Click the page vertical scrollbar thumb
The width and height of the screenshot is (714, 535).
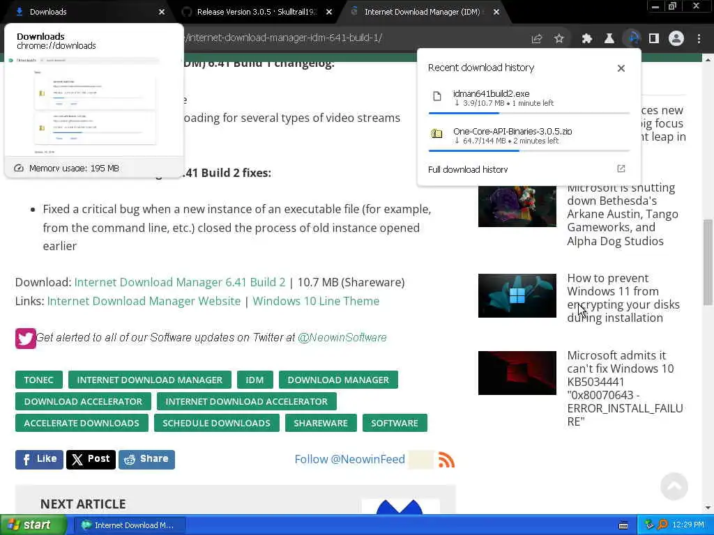click(708, 263)
